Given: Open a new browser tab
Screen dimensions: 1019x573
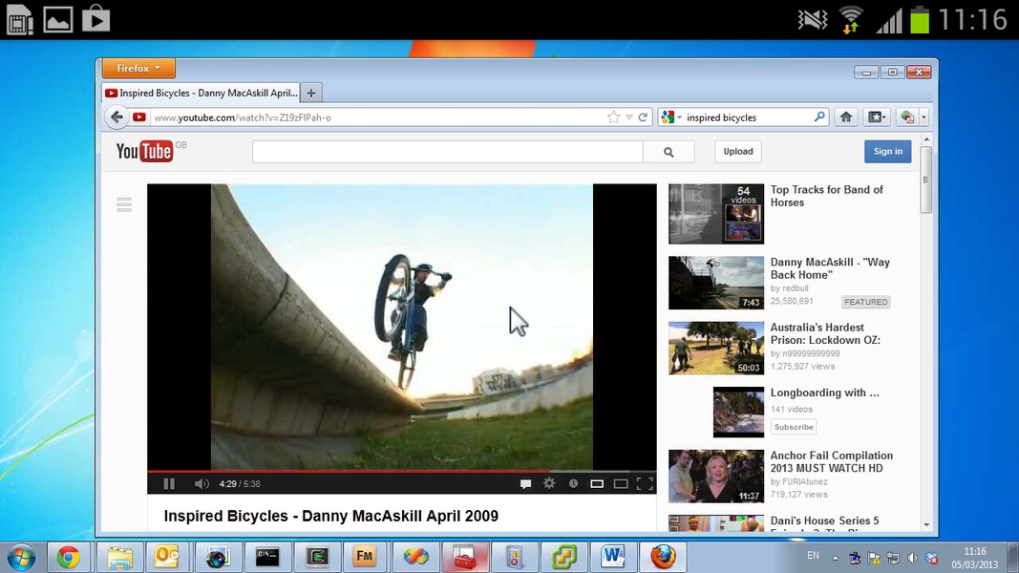Looking at the screenshot, I should [311, 93].
